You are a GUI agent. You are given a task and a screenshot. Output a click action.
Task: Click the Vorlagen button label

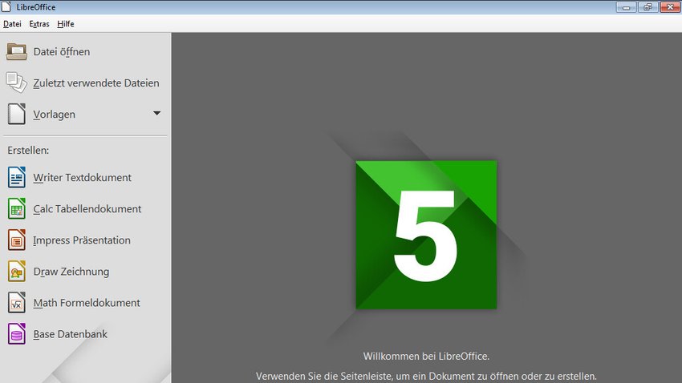pyautogui.click(x=55, y=115)
